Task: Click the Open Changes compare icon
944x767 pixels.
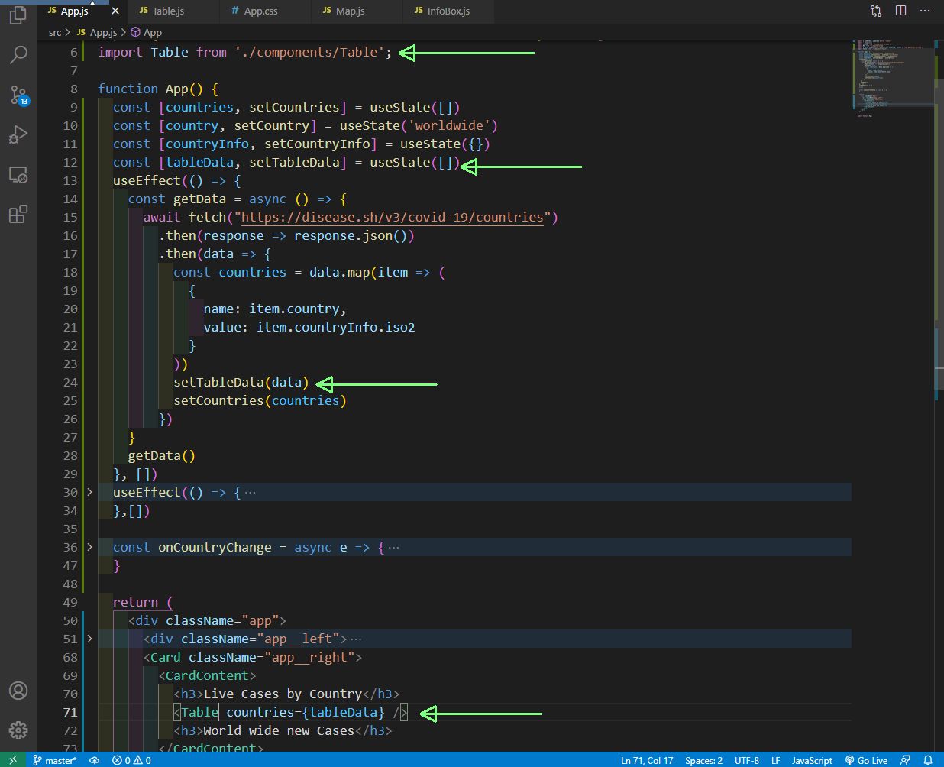Action: [x=876, y=11]
